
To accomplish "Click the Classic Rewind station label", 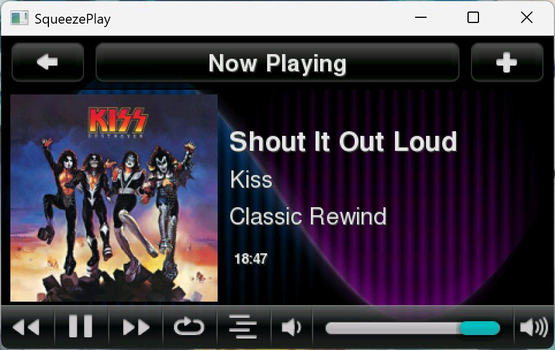I will coord(308,216).
